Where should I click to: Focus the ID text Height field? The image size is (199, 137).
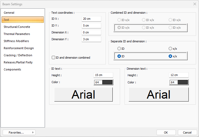pyautogui.click(x=103, y=75)
